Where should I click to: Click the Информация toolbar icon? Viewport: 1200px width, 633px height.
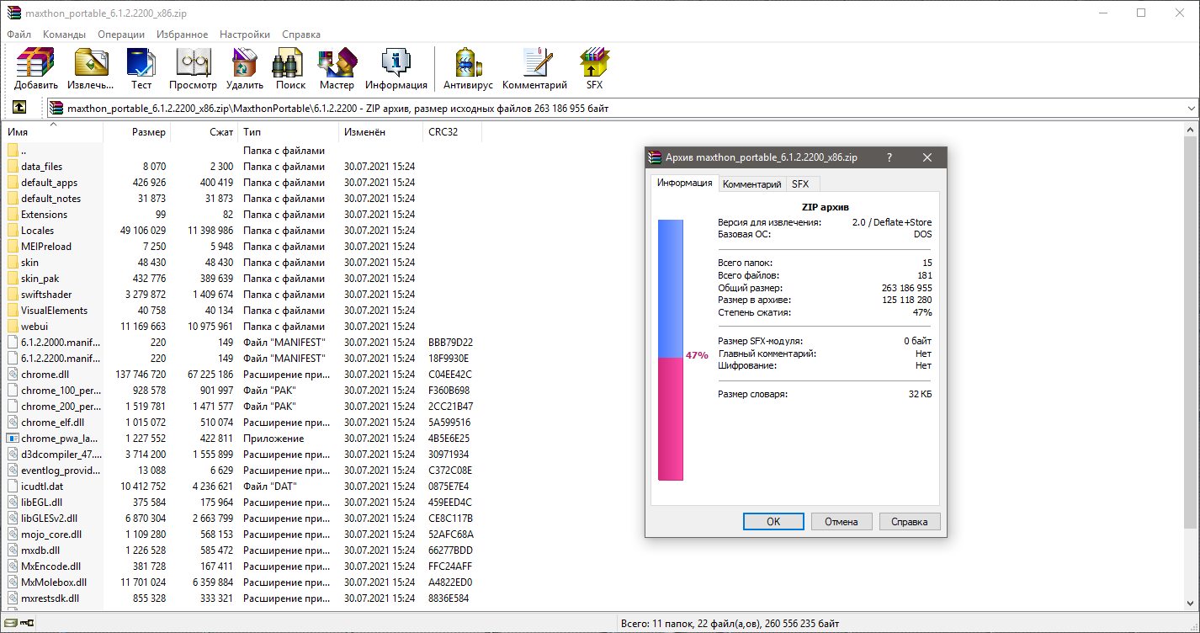coord(396,69)
